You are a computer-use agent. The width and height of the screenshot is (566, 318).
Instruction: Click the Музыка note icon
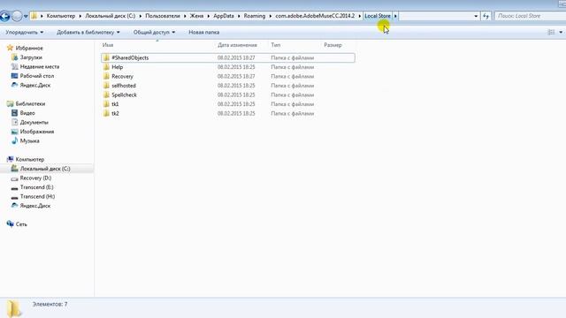[x=14, y=140]
